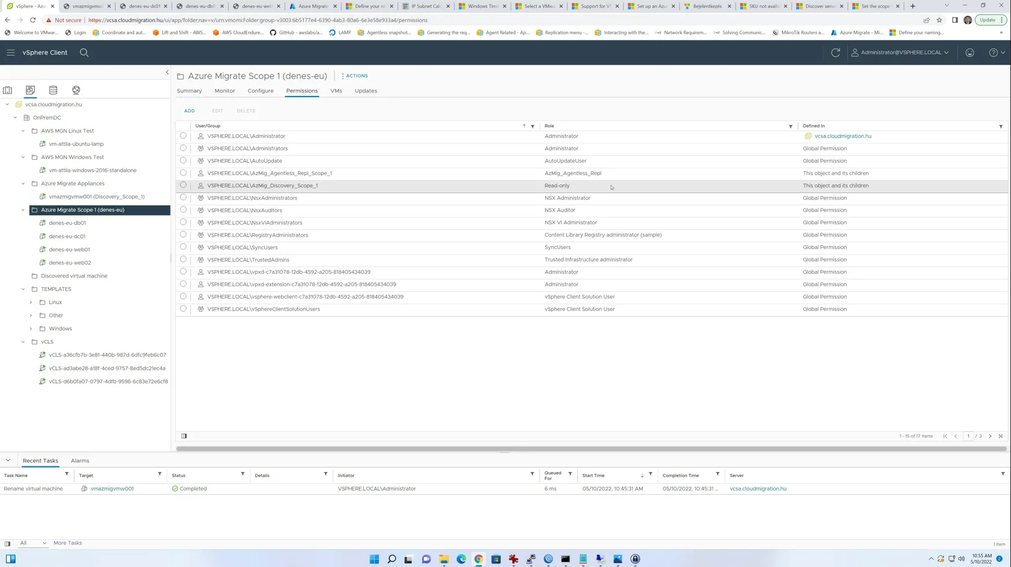Screen dimensions: 1011x567
Task: Filter the Status column in tasks
Action: [x=243, y=475]
